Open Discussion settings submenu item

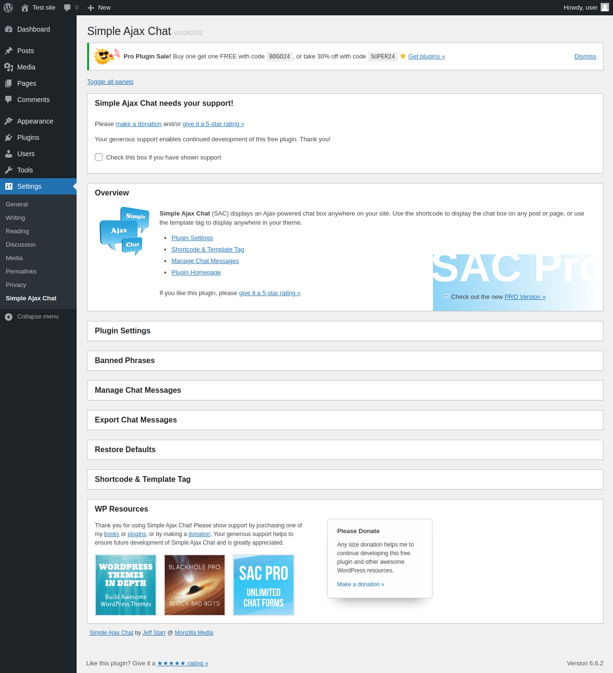[x=21, y=245]
